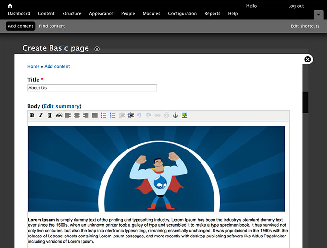Increase indent in editor

tap(131, 115)
